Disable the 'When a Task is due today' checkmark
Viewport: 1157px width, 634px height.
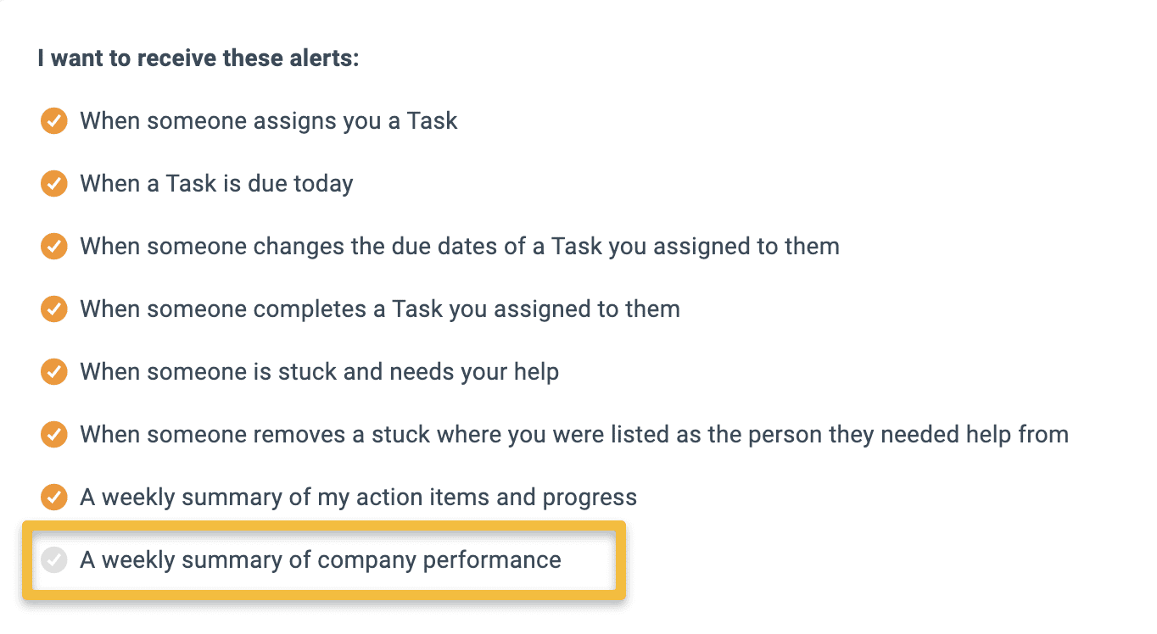click(54, 184)
